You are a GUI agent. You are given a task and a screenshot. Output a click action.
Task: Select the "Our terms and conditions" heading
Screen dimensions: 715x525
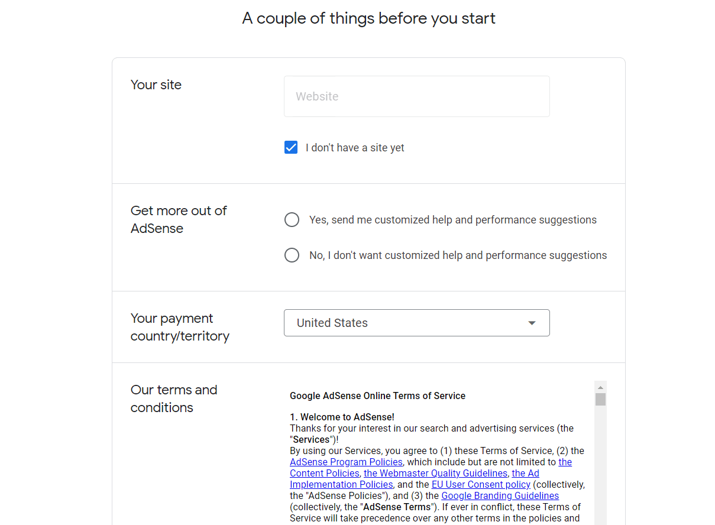click(173, 398)
